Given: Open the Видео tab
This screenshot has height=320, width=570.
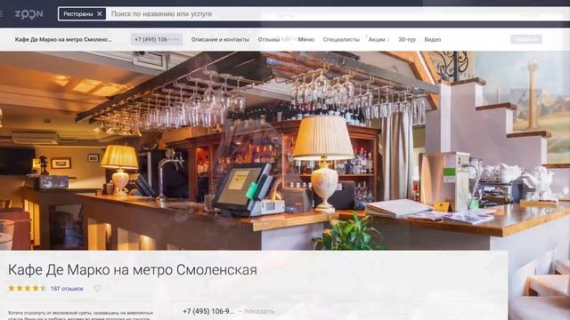Looking at the screenshot, I should (x=433, y=39).
